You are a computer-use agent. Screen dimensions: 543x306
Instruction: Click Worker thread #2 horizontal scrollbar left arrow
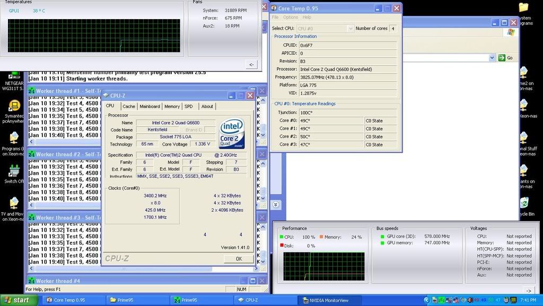[31, 205]
